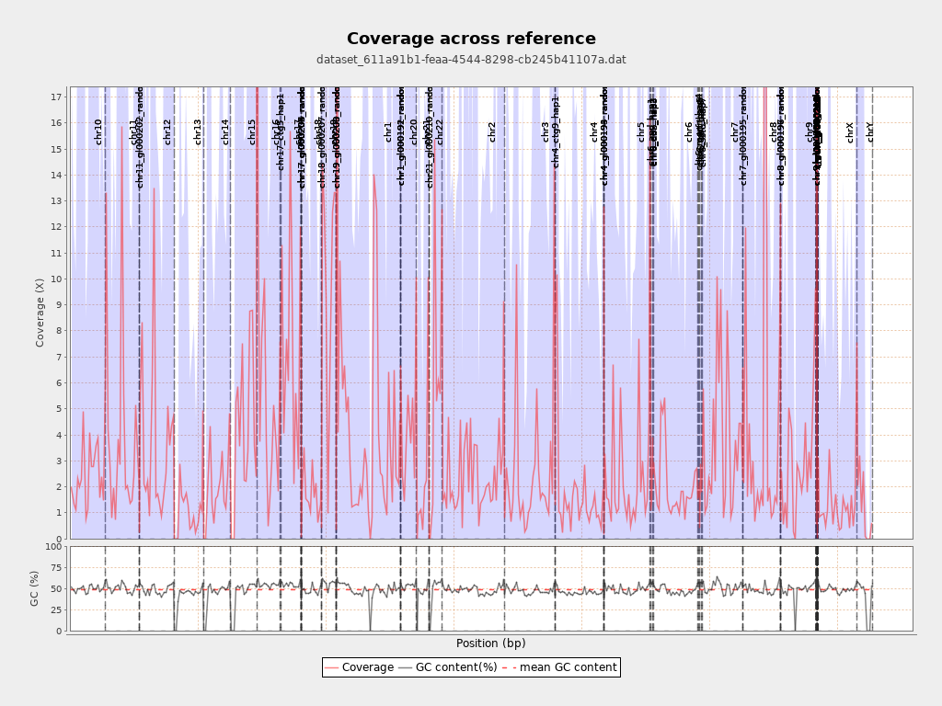Select the chr12 chromosome label

(x=167, y=131)
